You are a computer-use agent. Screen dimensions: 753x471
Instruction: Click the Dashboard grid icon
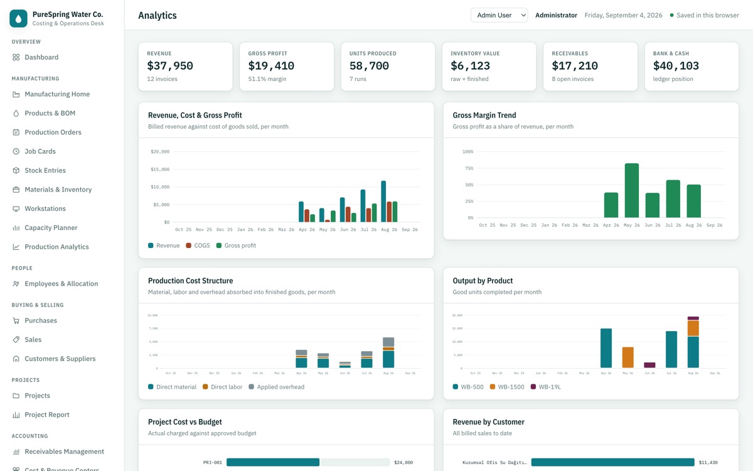[x=16, y=57]
